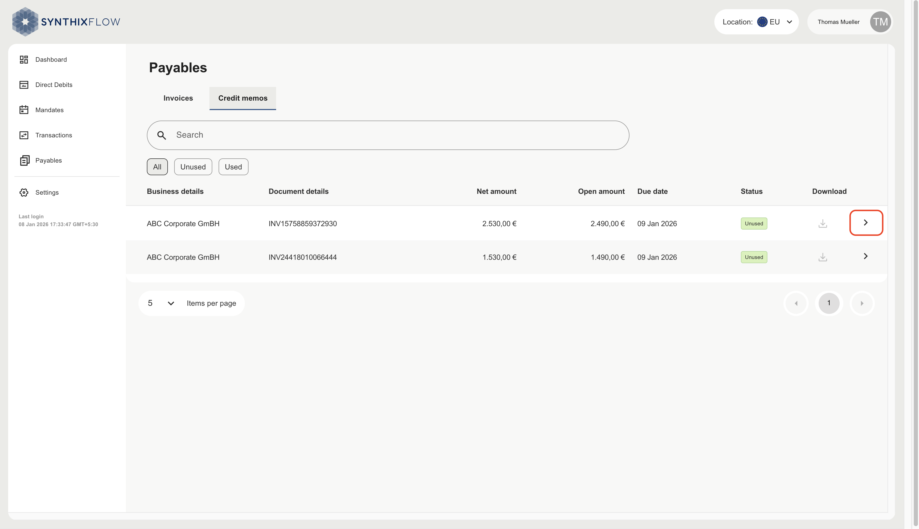Switch to the Invoices tab
919x529 pixels.
(x=178, y=98)
